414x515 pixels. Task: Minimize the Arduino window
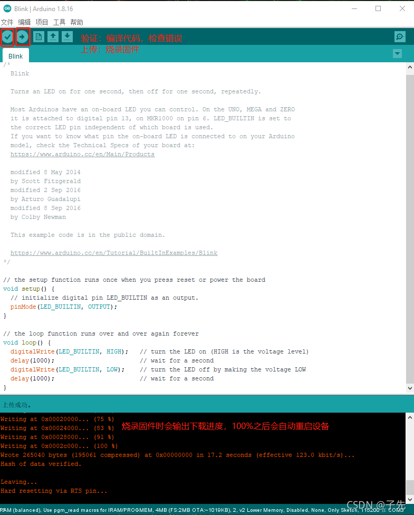pyautogui.click(x=354, y=8)
